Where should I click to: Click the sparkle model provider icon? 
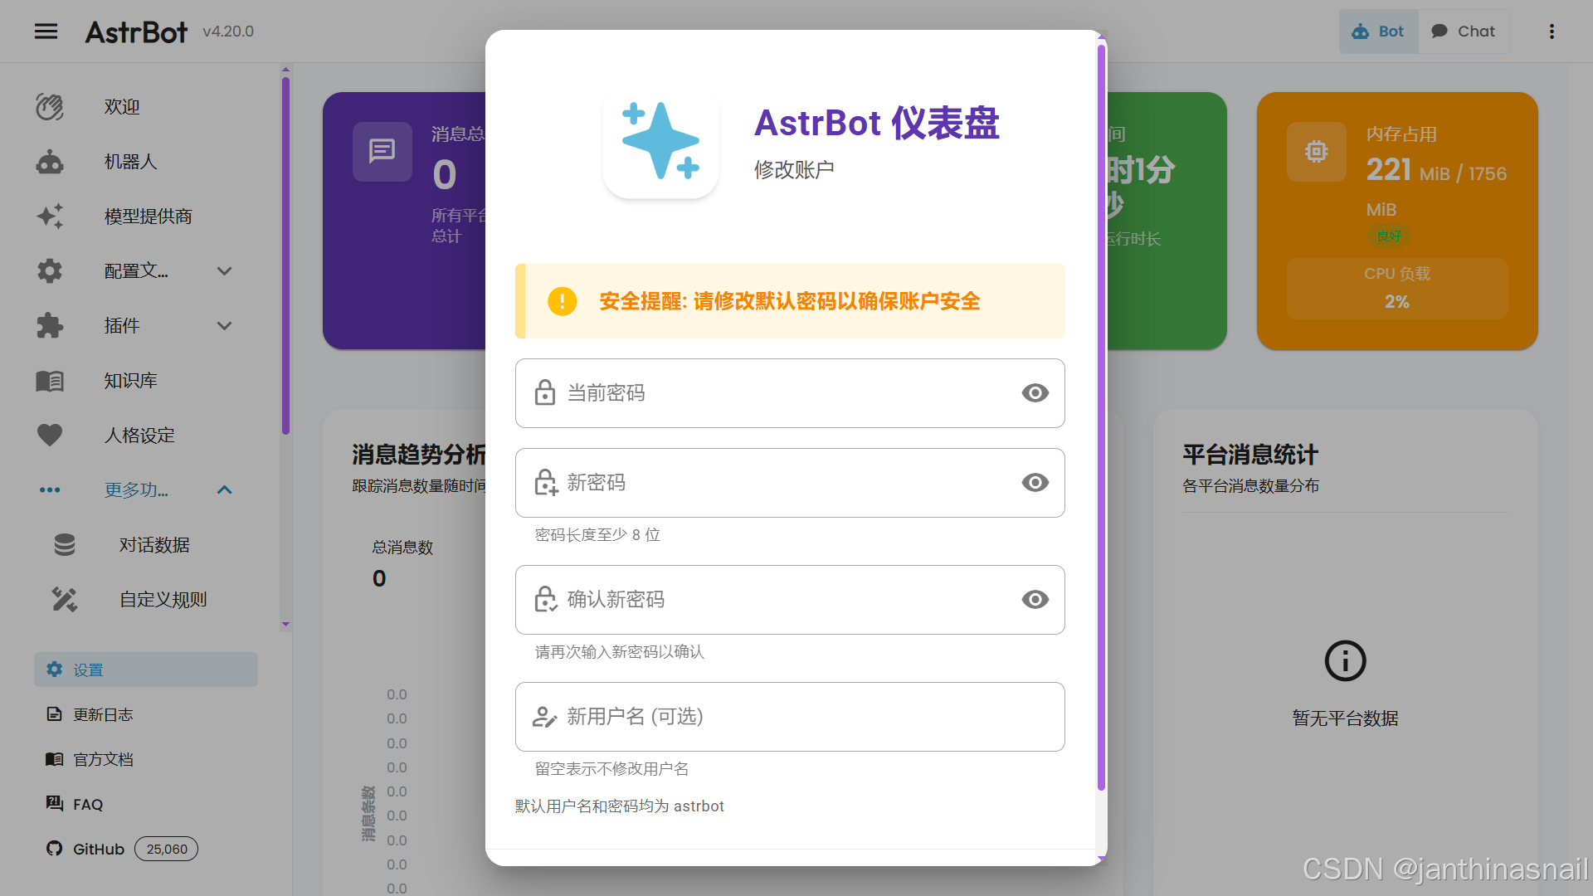pyautogui.click(x=50, y=217)
